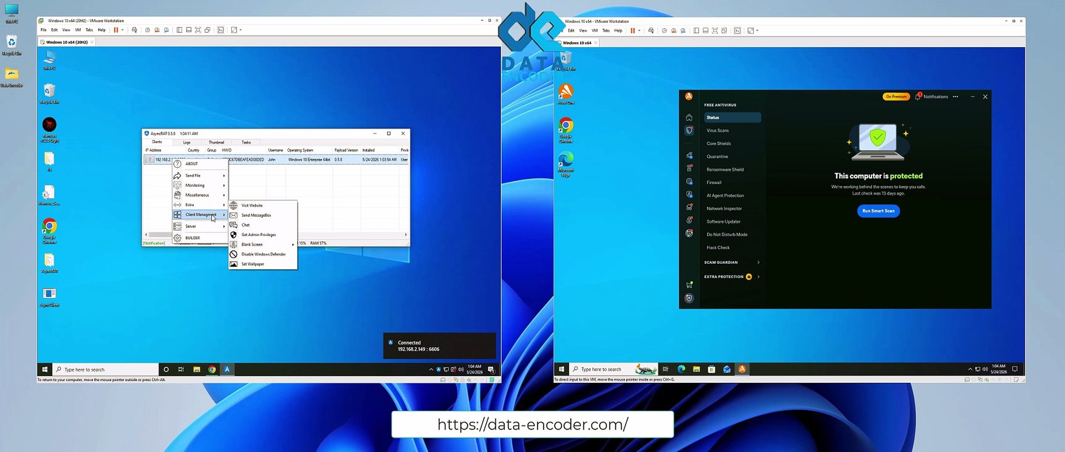Open the Avast notifications bell
This screenshot has height=452, width=1065.
coord(918,97)
